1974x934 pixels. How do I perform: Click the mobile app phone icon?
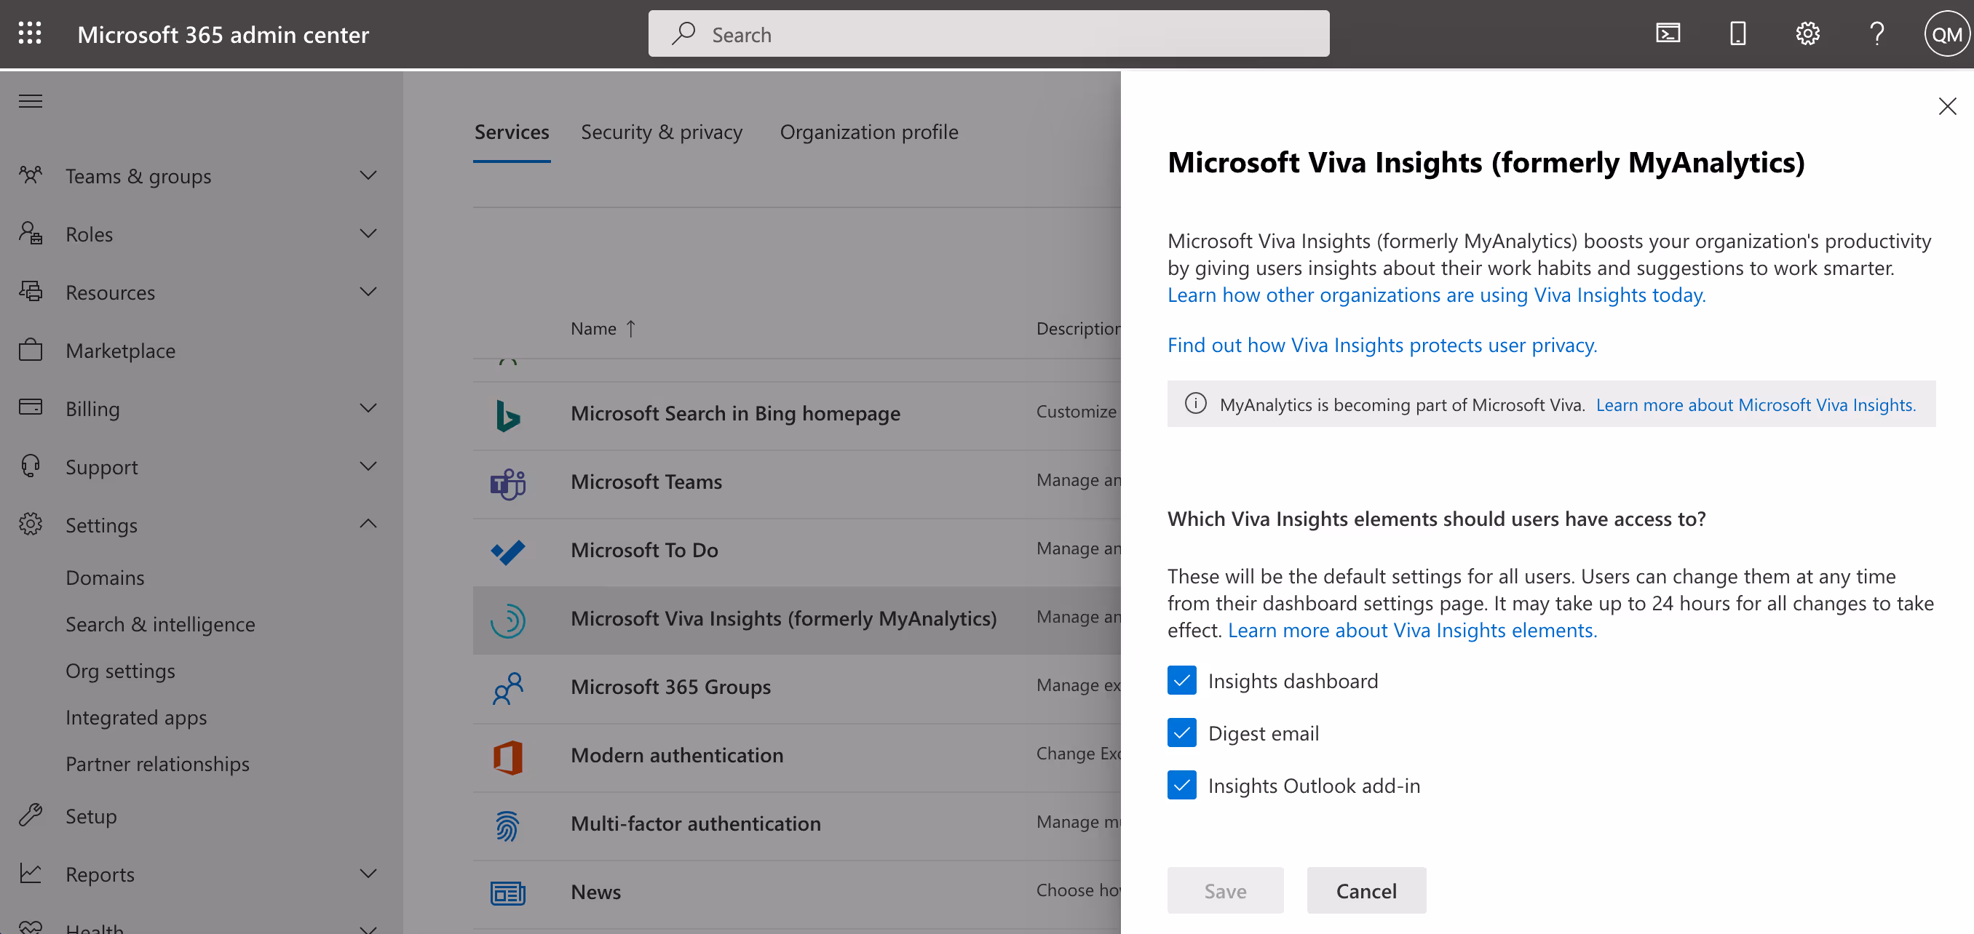point(1737,33)
